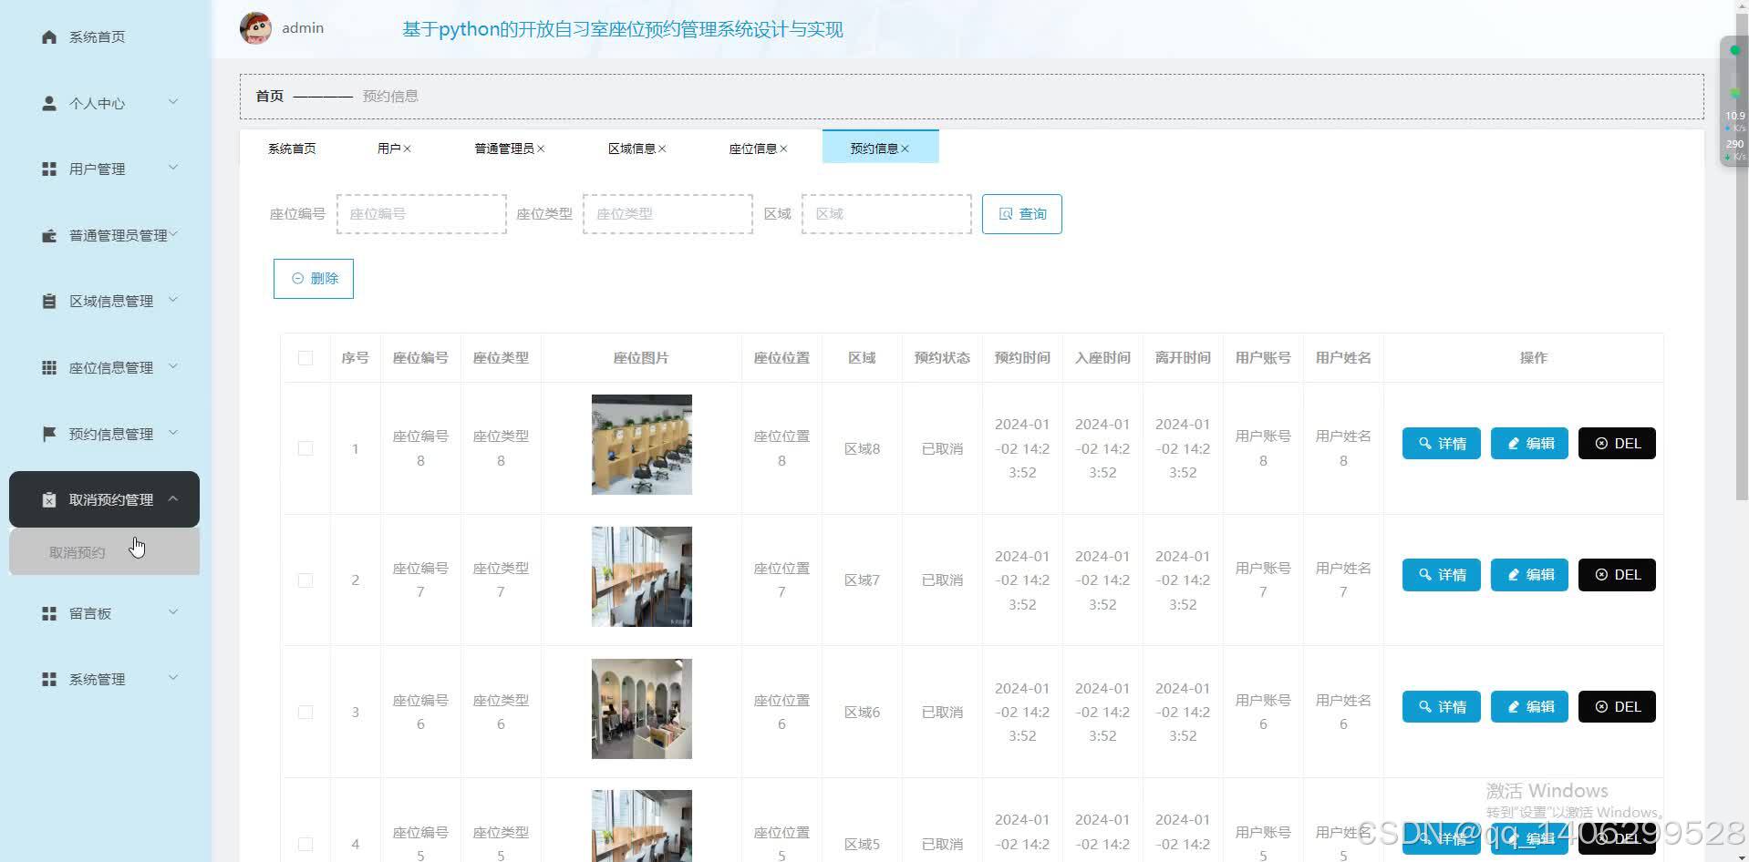Close the 区域信息 tab
Viewport: 1749px width, 862px height.
click(x=662, y=149)
